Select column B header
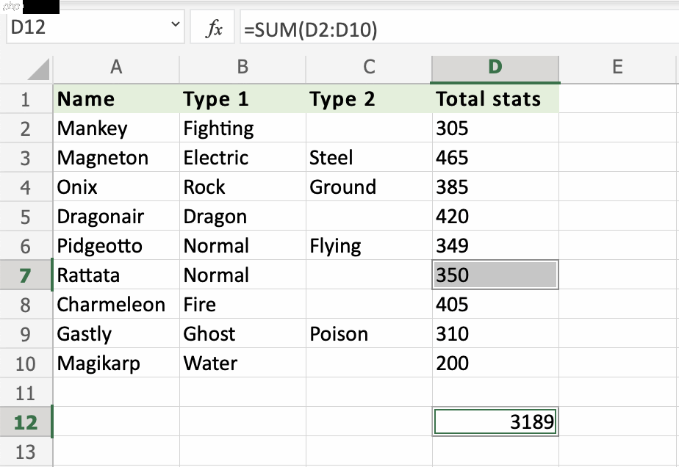Viewport: 679px width, 467px height. (242, 68)
